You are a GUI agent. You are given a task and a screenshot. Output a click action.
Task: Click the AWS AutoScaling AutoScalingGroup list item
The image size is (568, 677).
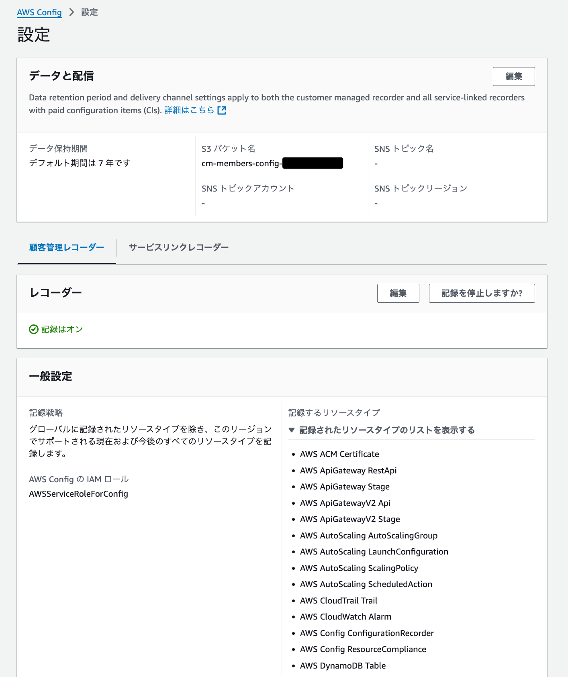369,536
